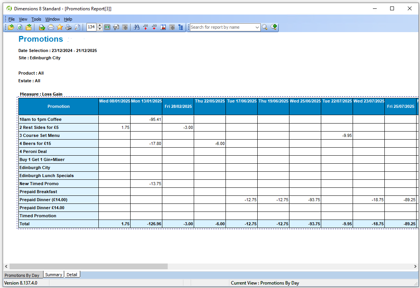Click the fit-to-width zoom icon
The image size is (420, 288).
(107, 27)
